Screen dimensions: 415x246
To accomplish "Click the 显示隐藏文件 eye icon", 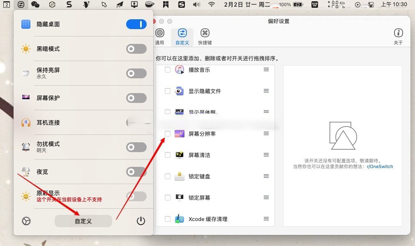I will 180,91.
